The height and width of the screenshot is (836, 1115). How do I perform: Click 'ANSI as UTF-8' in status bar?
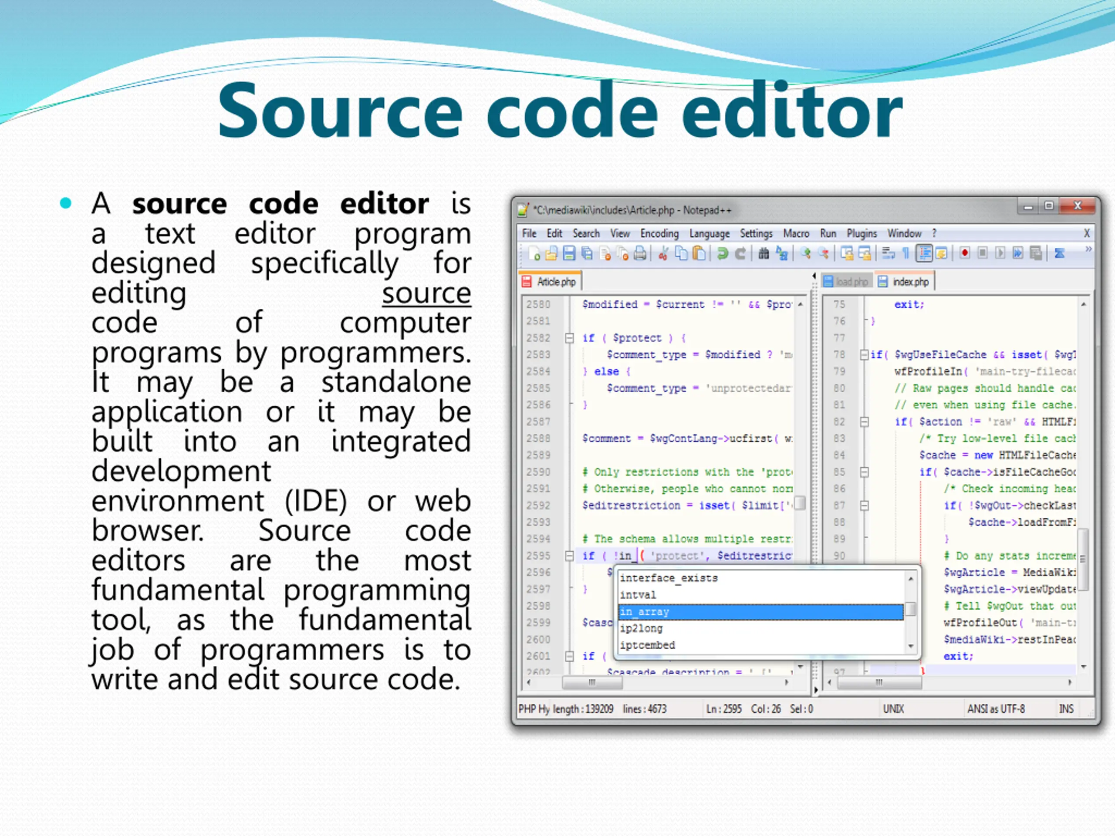[996, 709]
